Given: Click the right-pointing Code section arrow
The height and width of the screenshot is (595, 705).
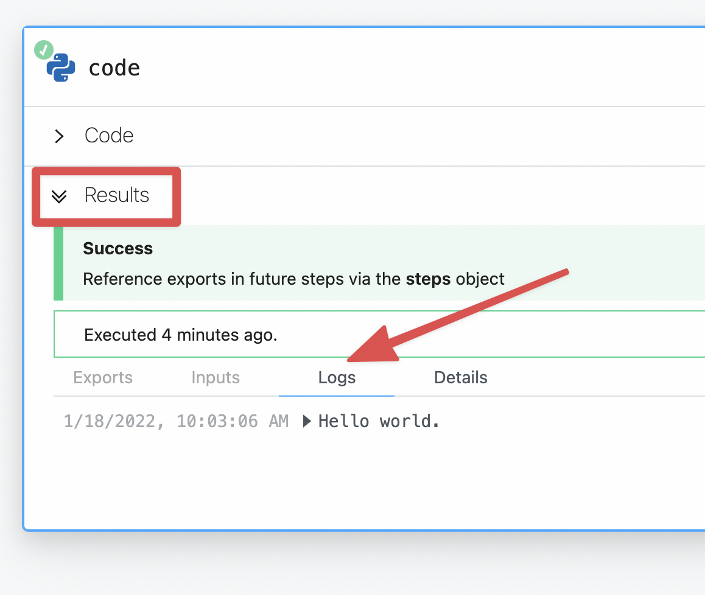Looking at the screenshot, I should click(x=58, y=136).
